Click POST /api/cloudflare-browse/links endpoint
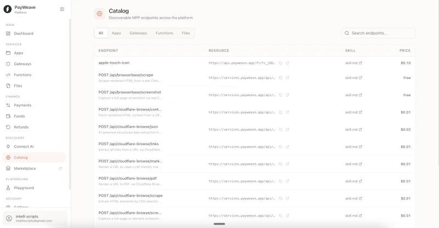 pyautogui.click(x=128, y=144)
